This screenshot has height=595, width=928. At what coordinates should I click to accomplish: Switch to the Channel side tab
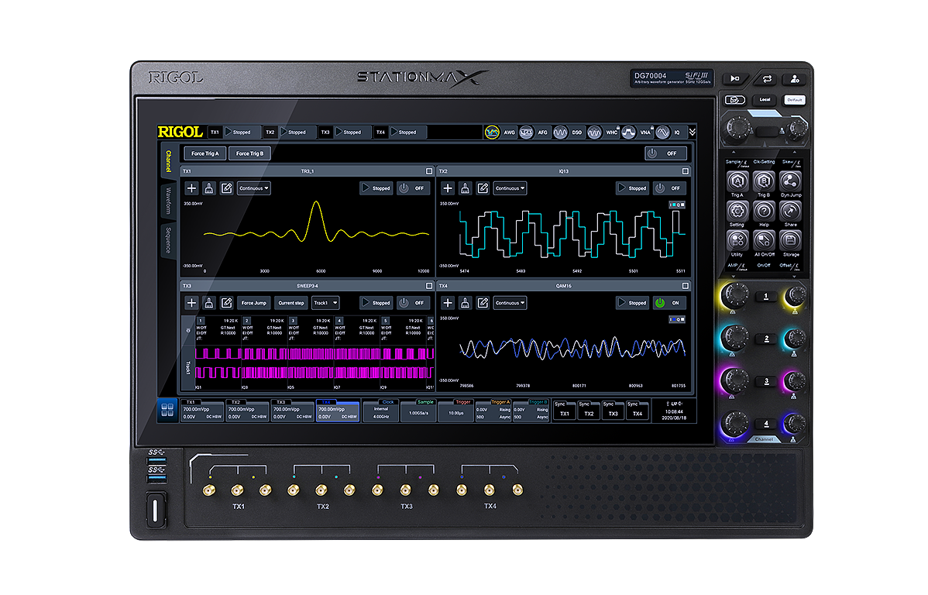point(168,161)
